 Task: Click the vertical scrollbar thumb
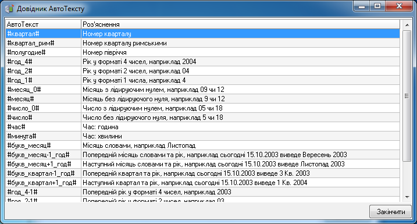click(x=407, y=96)
